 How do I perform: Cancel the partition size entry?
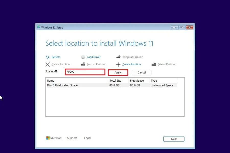141,72
